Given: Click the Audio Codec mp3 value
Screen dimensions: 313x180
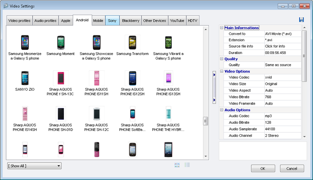Looking at the screenshot, I should pos(283,116).
